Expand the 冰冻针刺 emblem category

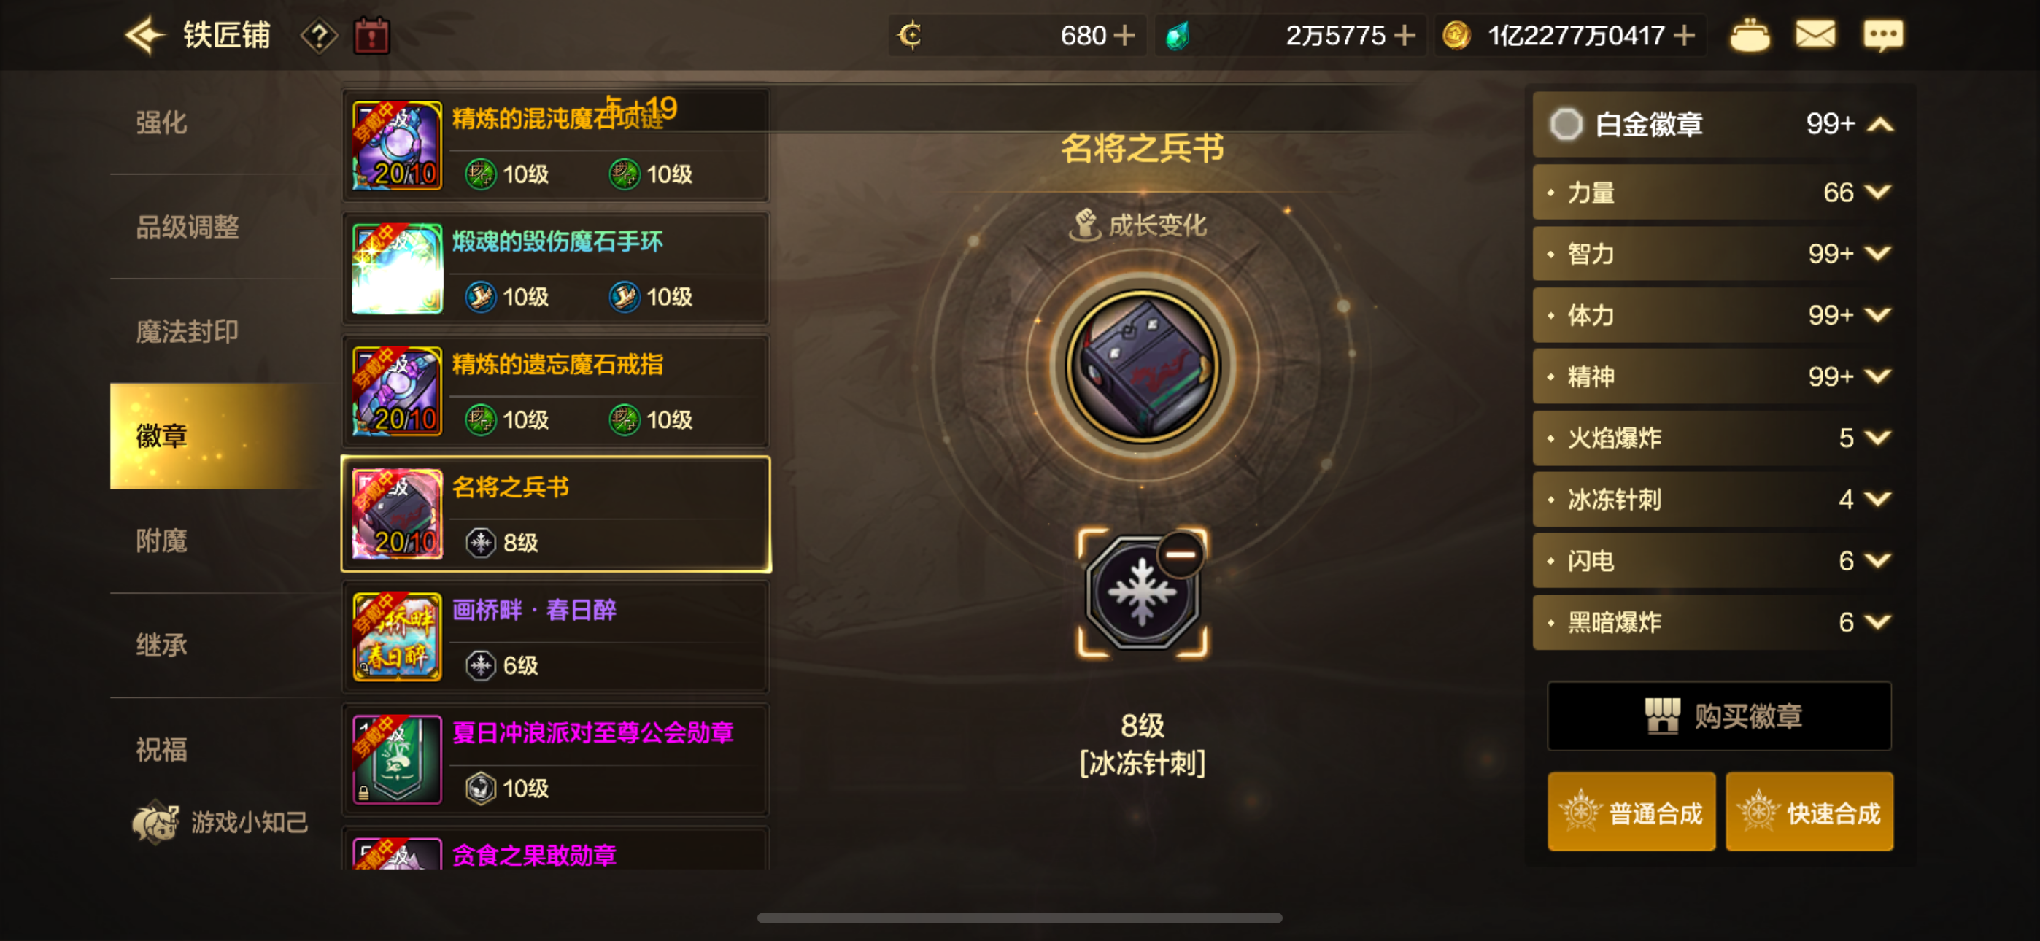pyautogui.click(x=1713, y=499)
